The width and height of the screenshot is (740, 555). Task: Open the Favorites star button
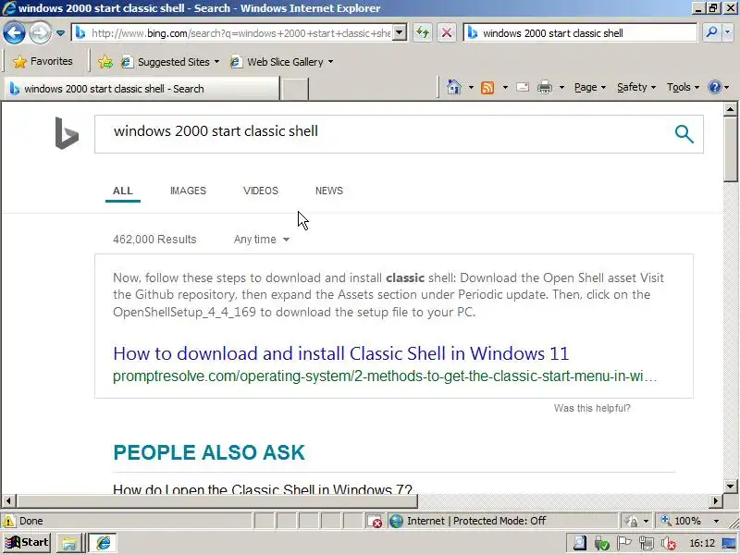click(x=43, y=61)
